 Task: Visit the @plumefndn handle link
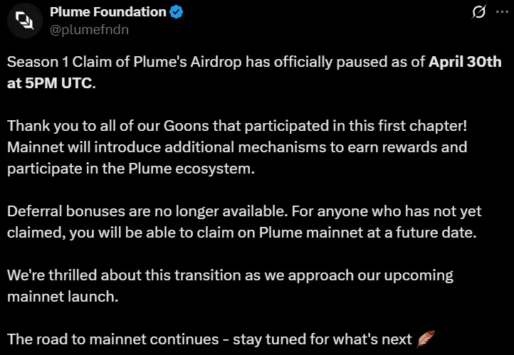89,30
